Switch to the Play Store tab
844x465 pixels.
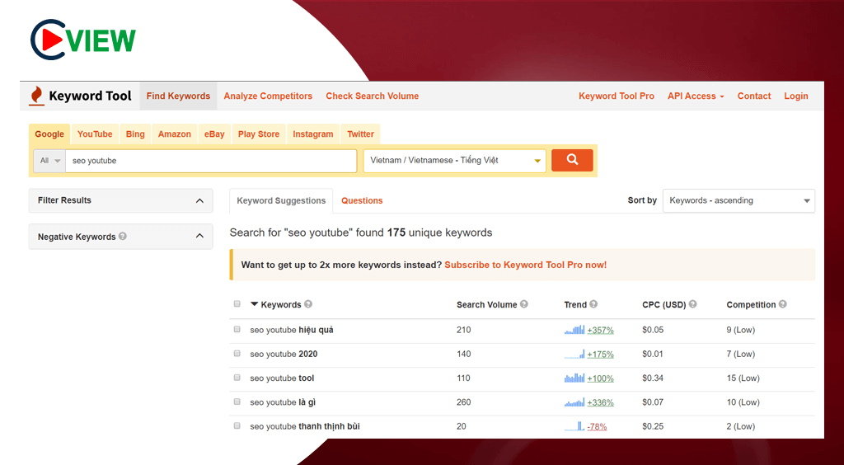click(x=259, y=134)
